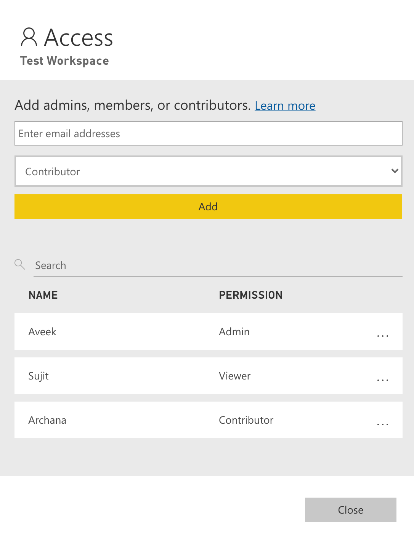
Task: Click the Test Workspace subtitle
Action: point(64,61)
